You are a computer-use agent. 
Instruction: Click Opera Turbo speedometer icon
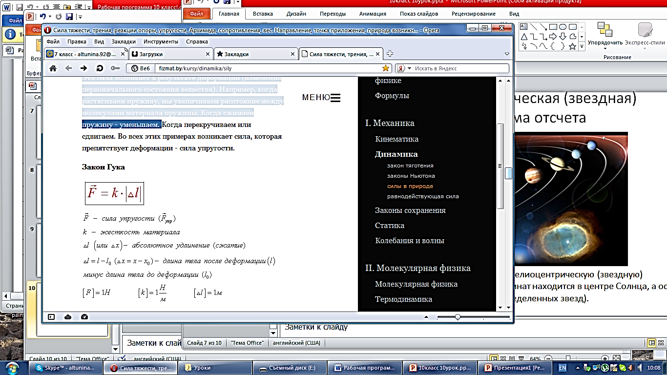(84, 317)
